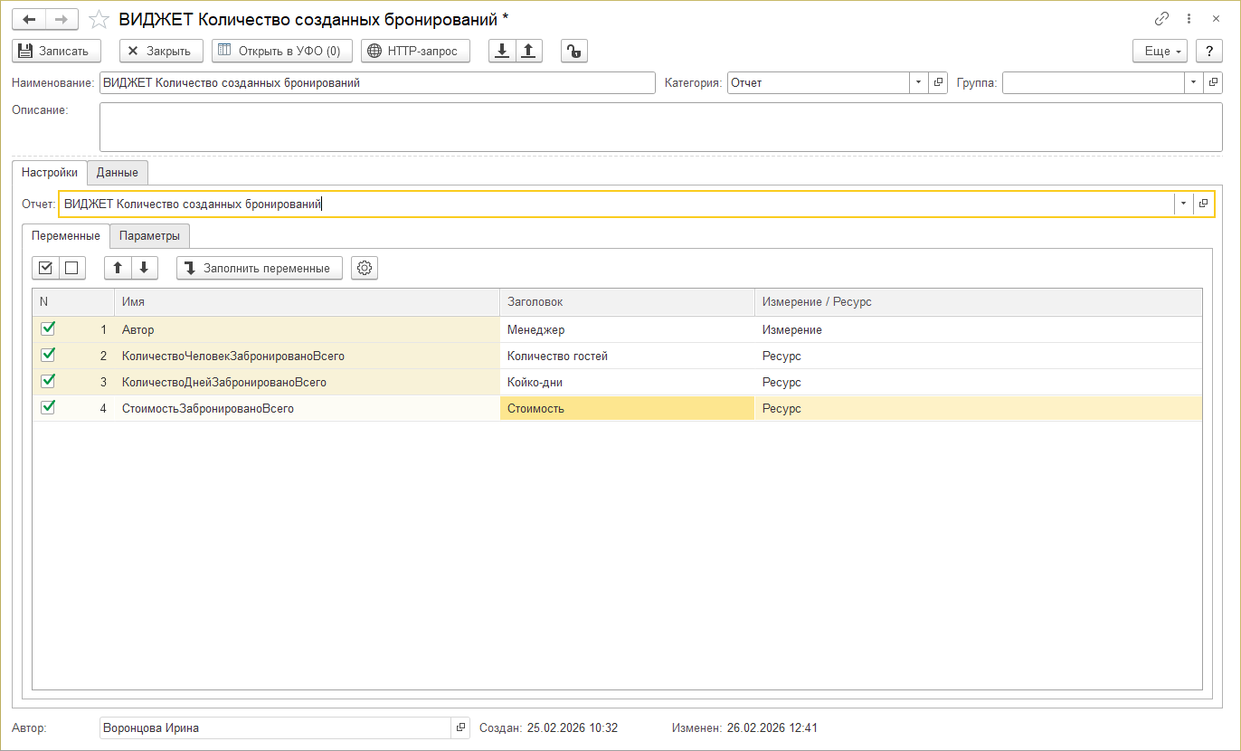The image size is (1241, 751).
Task: Click the download arrow toolbar icon
Action: click(502, 51)
